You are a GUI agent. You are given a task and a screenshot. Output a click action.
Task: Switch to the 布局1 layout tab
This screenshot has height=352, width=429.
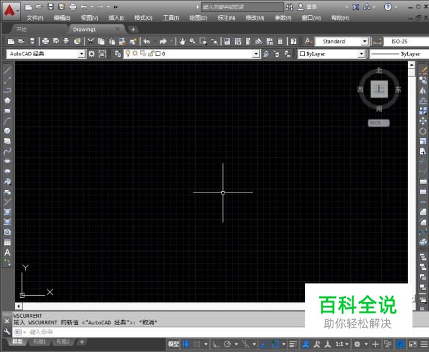click(x=40, y=341)
